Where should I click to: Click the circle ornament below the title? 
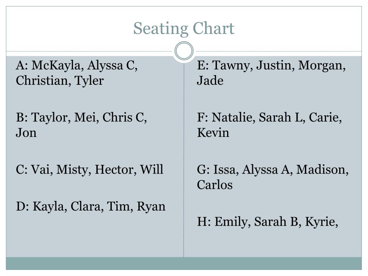[x=184, y=51]
